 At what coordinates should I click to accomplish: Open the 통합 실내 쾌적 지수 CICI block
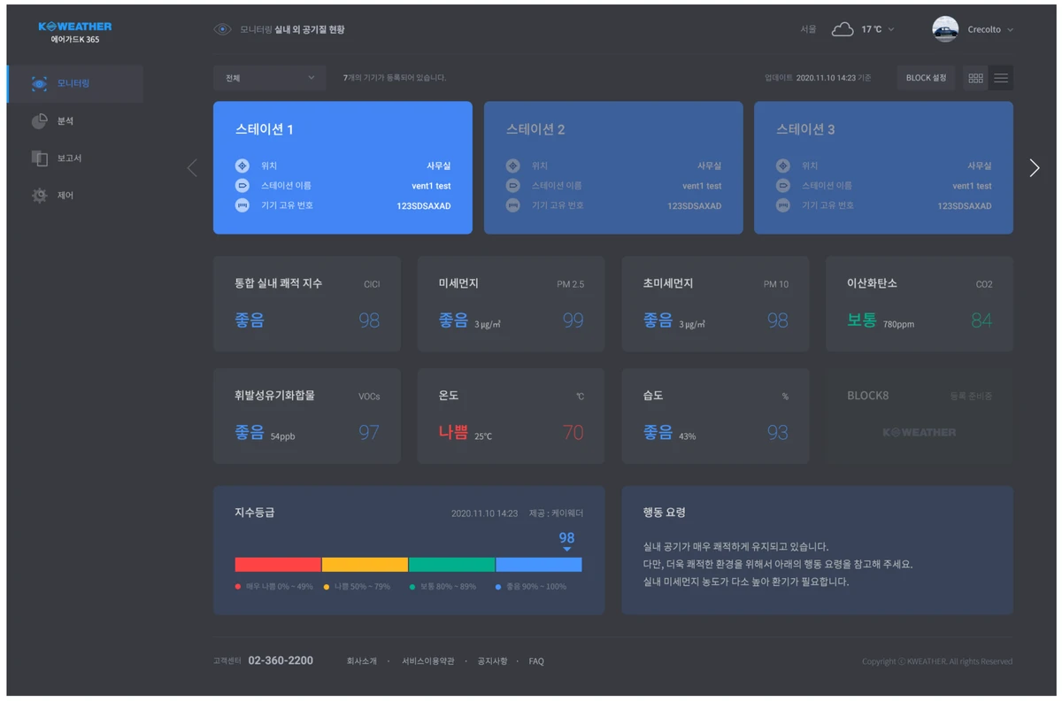(307, 304)
